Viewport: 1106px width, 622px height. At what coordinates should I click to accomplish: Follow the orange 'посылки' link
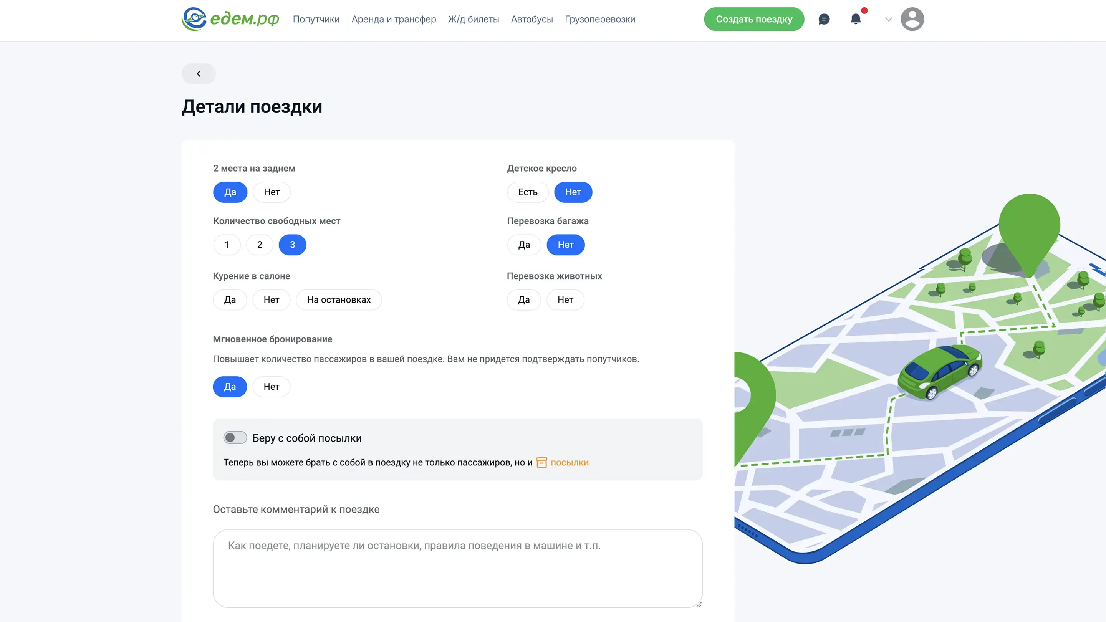point(569,462)
